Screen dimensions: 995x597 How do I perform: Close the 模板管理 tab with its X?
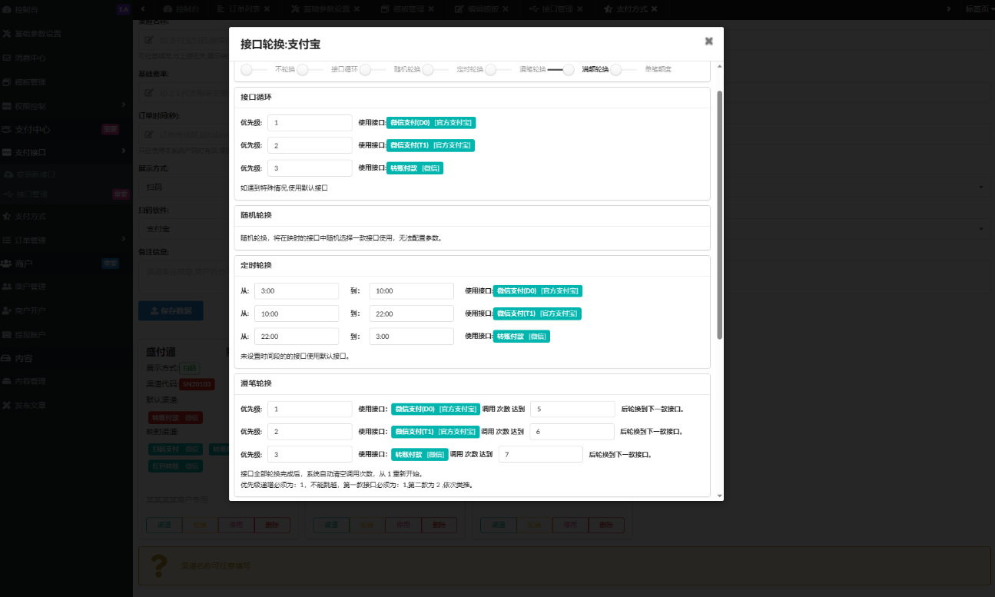(x=432, y=9)
